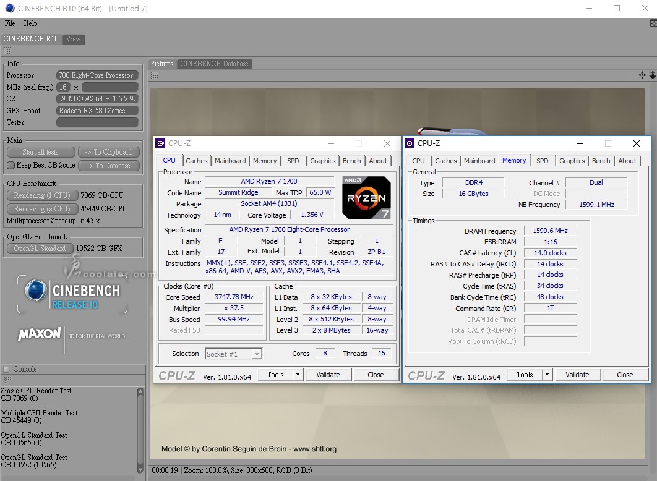Open the SPD tab in the left CPU-Z window
657x481 pixels.
pos(293,161)
